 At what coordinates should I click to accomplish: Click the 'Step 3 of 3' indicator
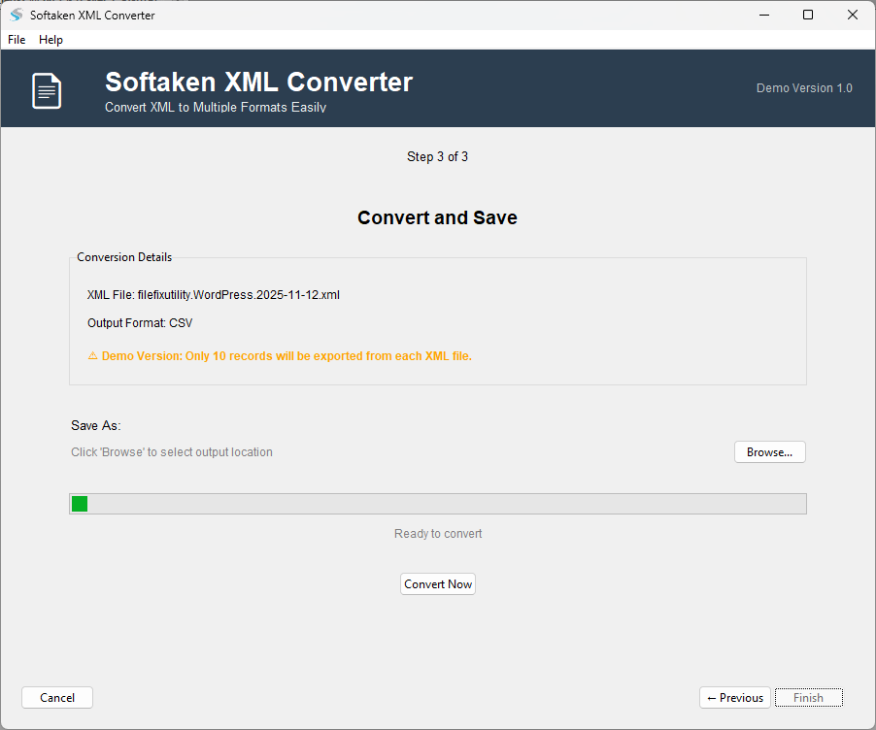point(437,156)
